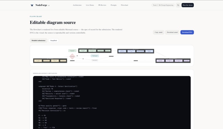The image size is (223, 129).
Task: Click the blue subgraph box in the diagram
Action: click(136, 51)
